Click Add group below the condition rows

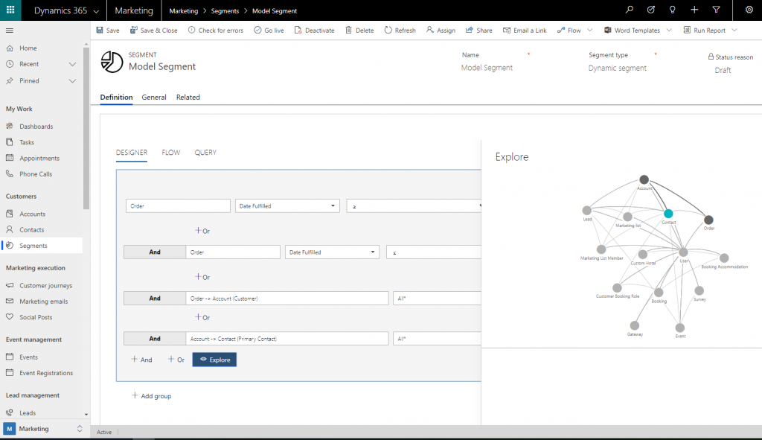[x=151, y=396]
